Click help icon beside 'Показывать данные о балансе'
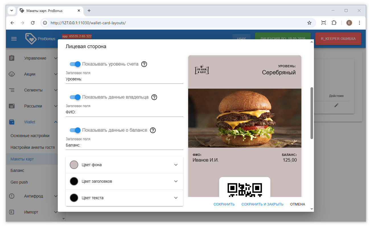The width and height of the screenshot is (370, 228). (153, 130)
